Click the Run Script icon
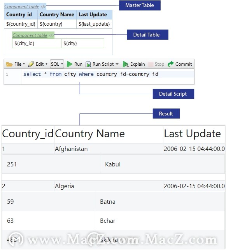 [x=88, y=65]
